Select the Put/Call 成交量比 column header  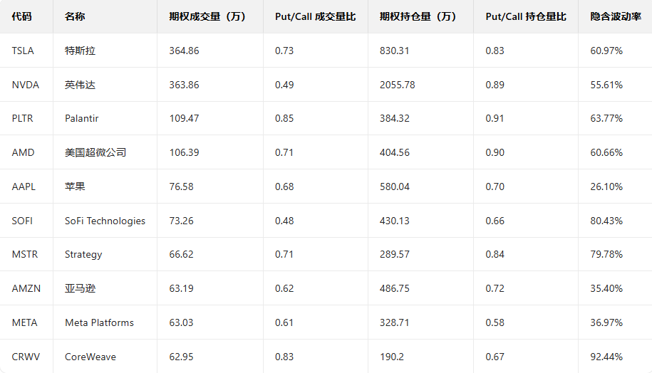point(315,16)
